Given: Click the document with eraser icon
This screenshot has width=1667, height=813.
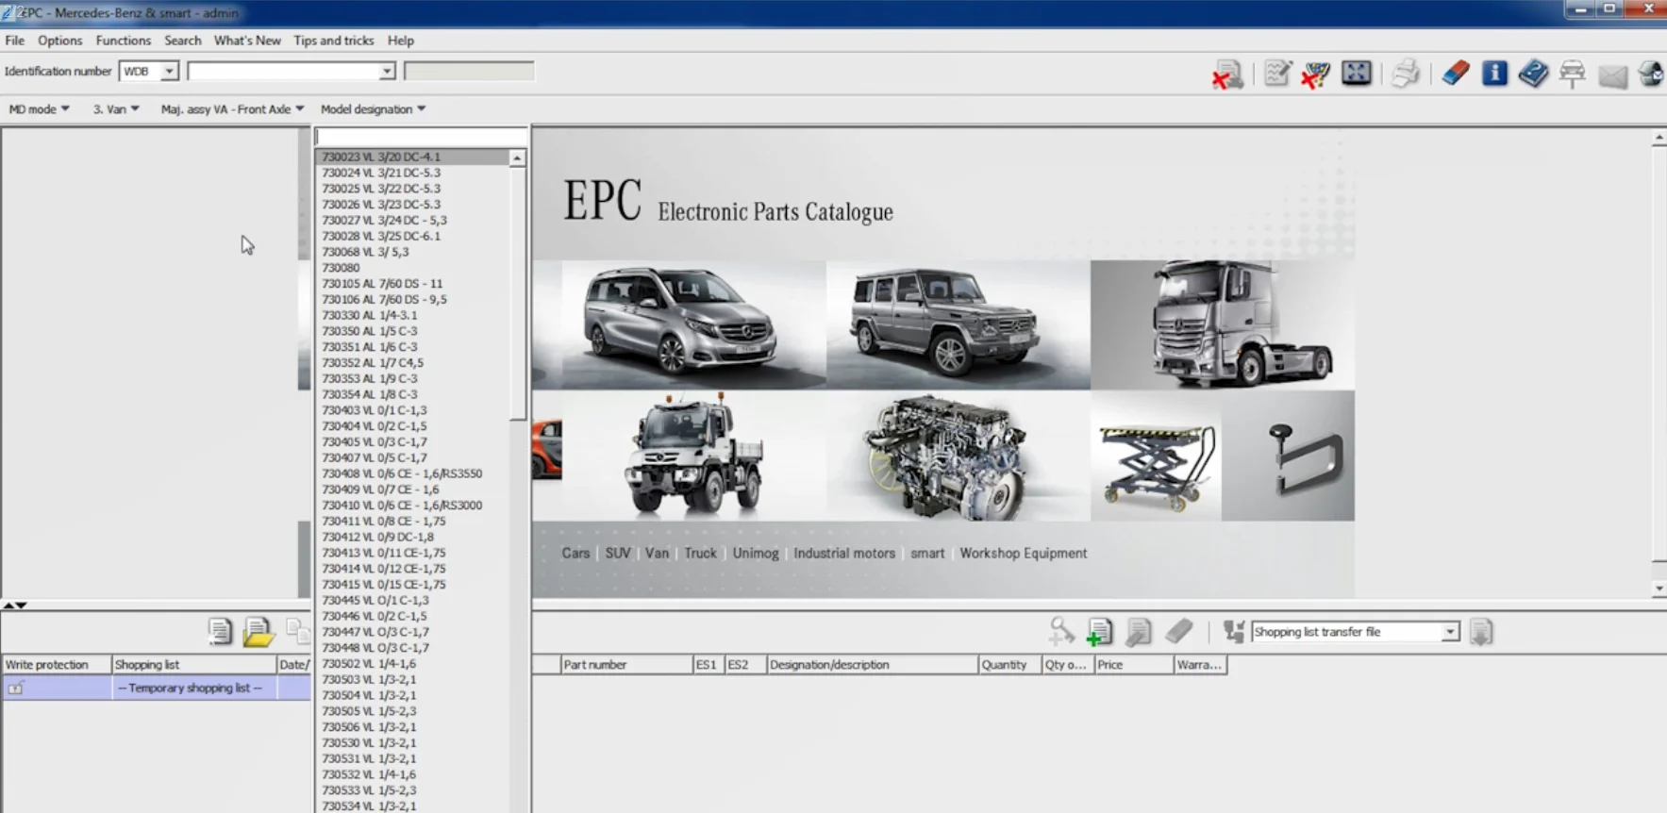Looking at the screenshot, I should click(x=1139, y=632).
